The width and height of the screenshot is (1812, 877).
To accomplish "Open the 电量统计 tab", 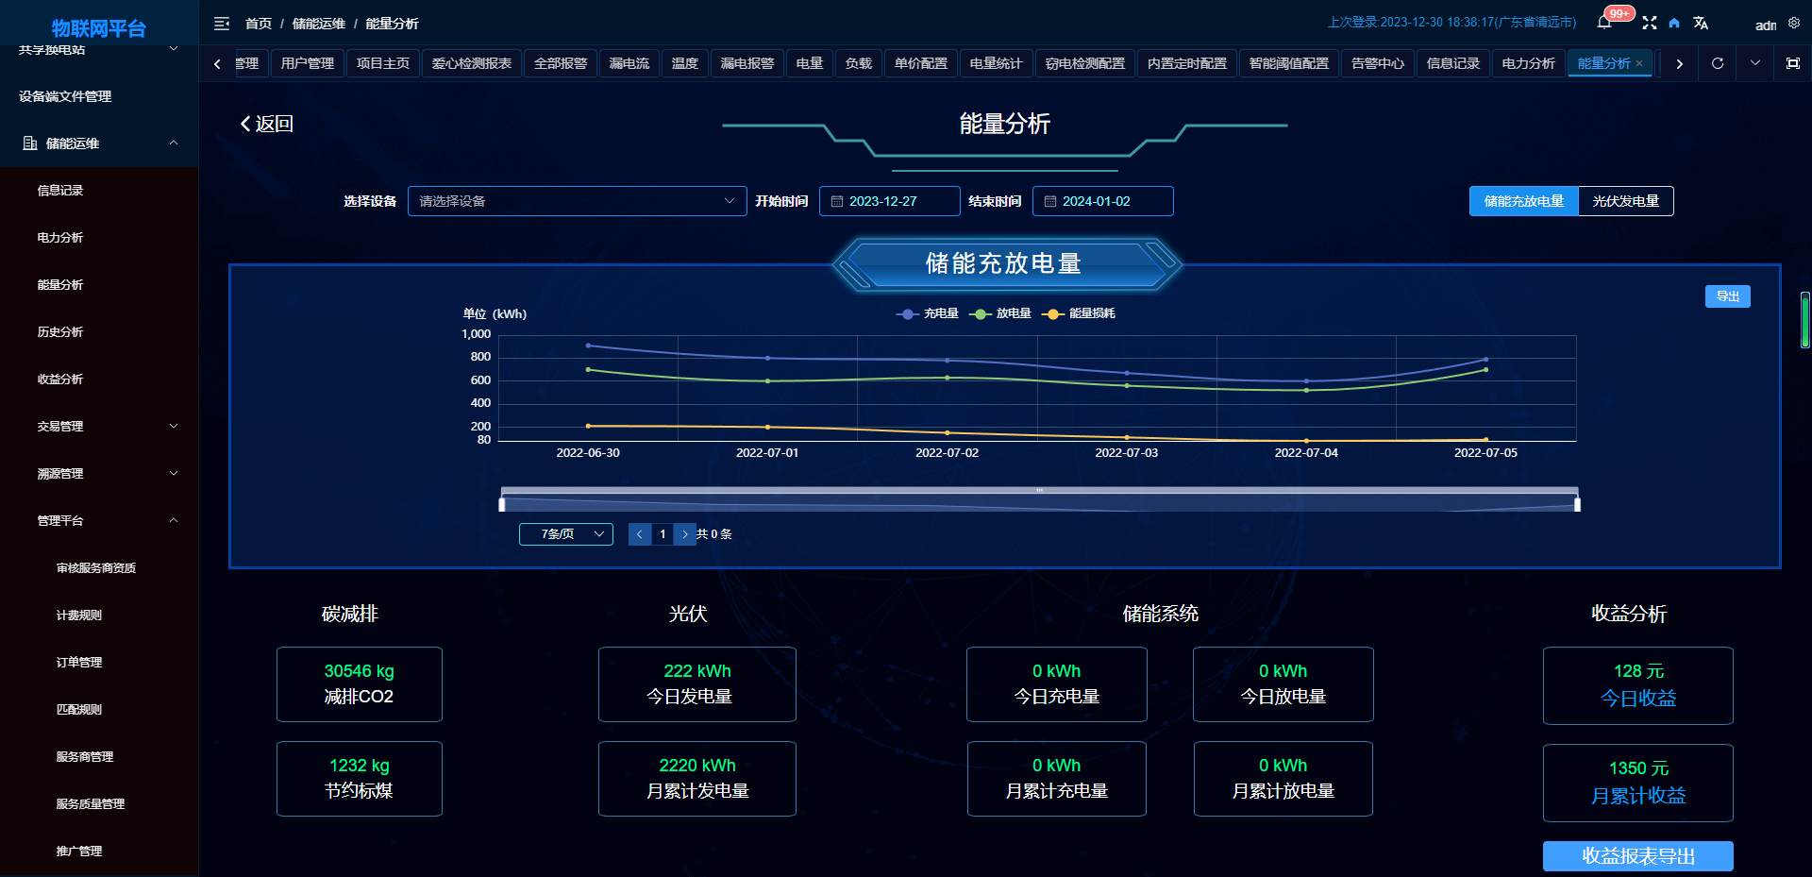I will click(997, 63).
